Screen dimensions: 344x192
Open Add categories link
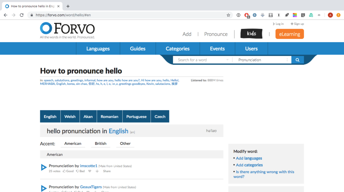coord(249,165)
